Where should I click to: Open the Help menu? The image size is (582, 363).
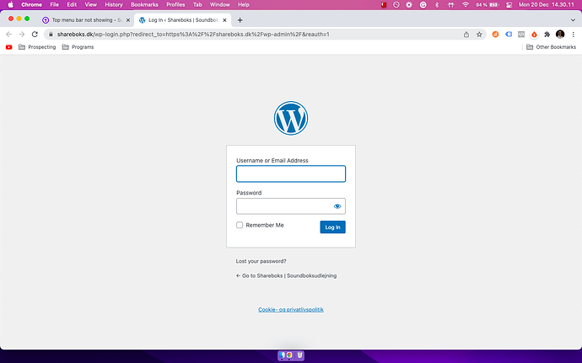click(x=244, y=5)
